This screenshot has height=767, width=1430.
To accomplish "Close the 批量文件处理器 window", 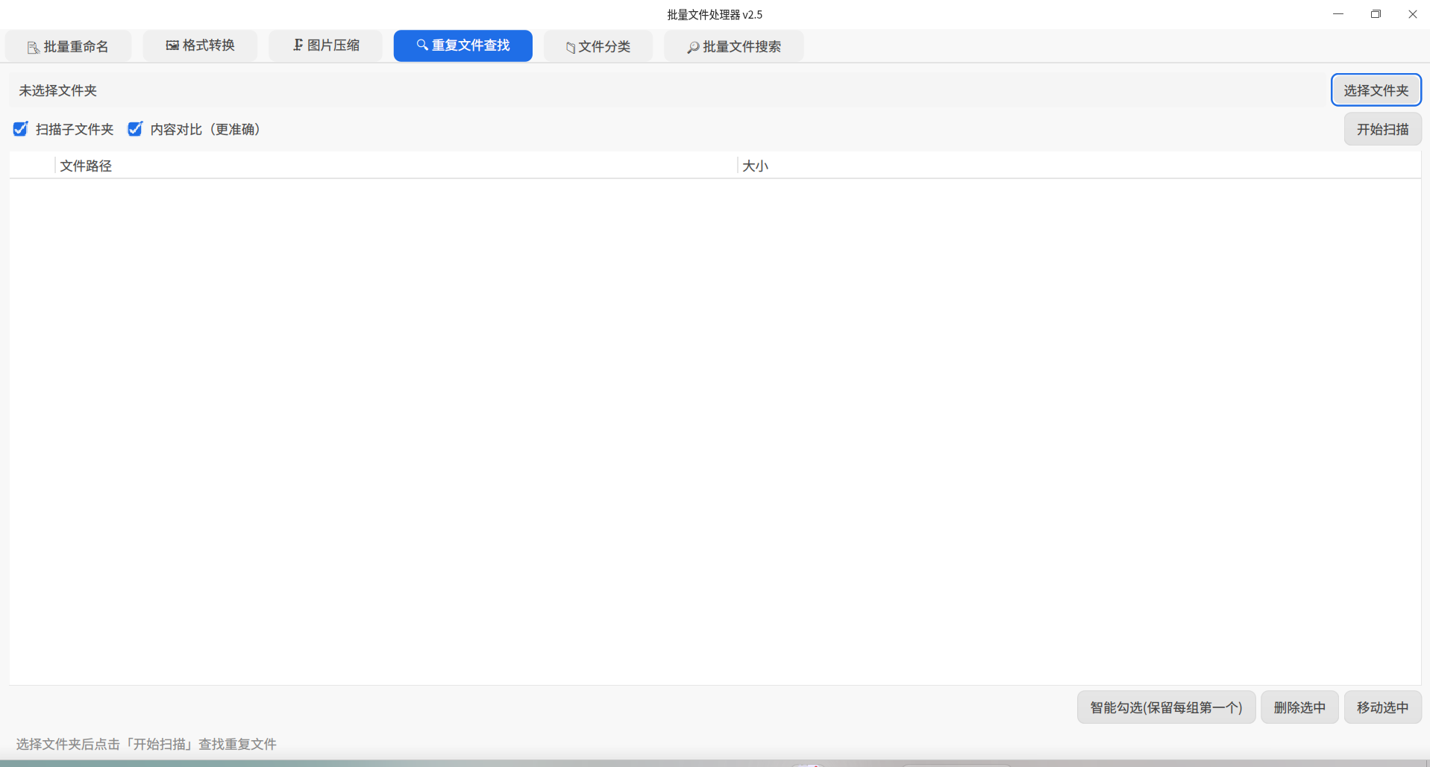I will [x=1412, y=14].
